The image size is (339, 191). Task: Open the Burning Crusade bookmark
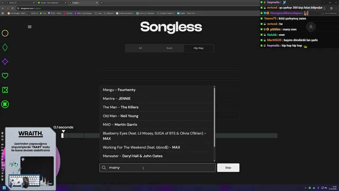tap(166, 13)
